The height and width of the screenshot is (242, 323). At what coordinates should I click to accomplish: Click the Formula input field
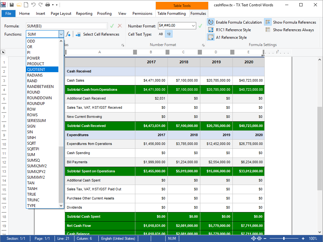click(x=67, y=26)
